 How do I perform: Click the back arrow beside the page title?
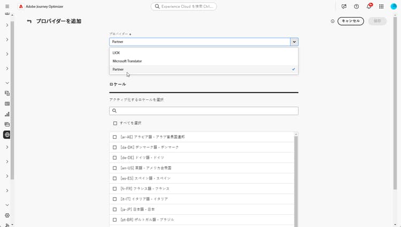coord(29,21)
